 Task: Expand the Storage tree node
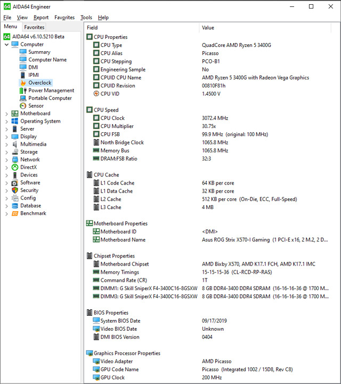[6, 152]
